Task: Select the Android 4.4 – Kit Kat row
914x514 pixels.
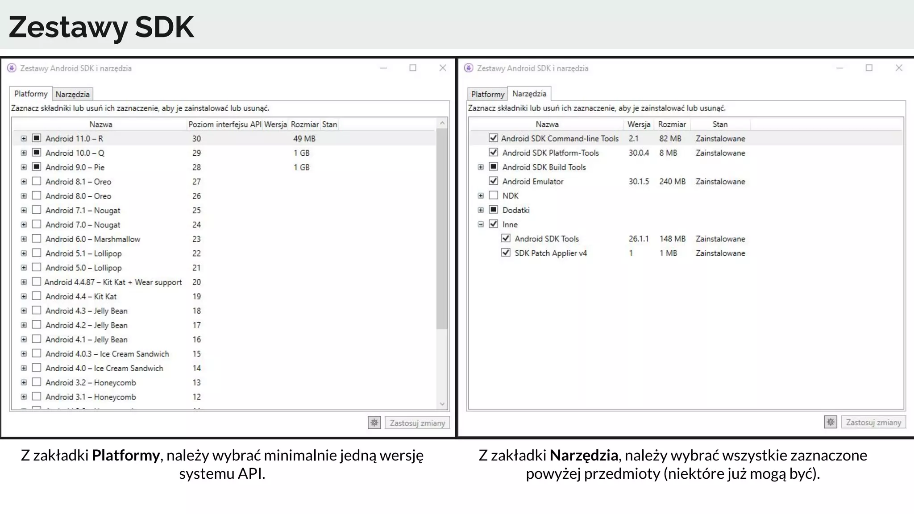Action: (224, 296)
